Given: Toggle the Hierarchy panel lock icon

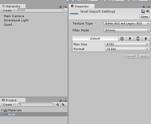Looking at the screenshot, I should pos(60,7).
